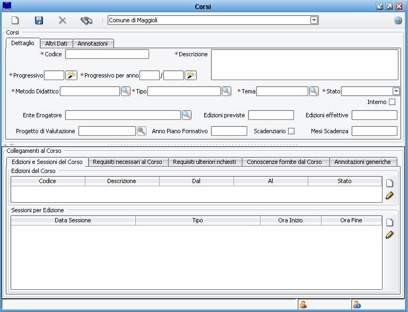This screenshot has width=408, height=312.
Task: Click the delete X toolbar icon
Action: pos(62,20)
